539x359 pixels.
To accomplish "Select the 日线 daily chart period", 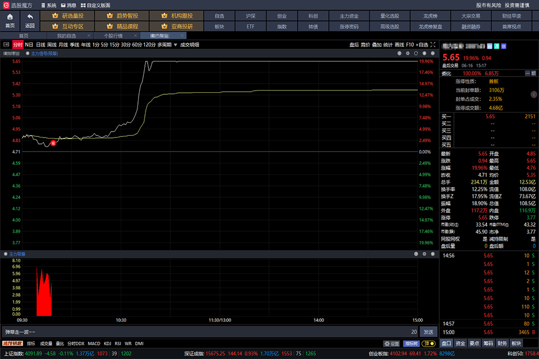I will pyautogui.click(x=40, y=45).
